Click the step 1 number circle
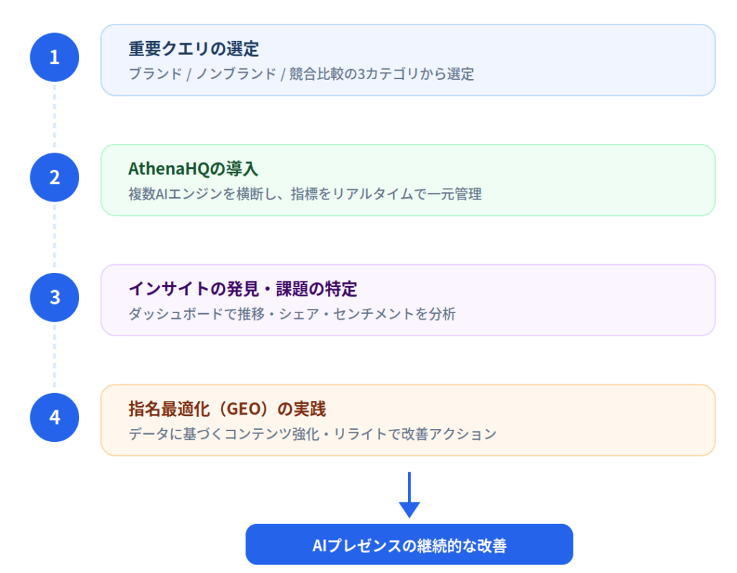Screen dimensions: 737x573 tap(54, 58)
